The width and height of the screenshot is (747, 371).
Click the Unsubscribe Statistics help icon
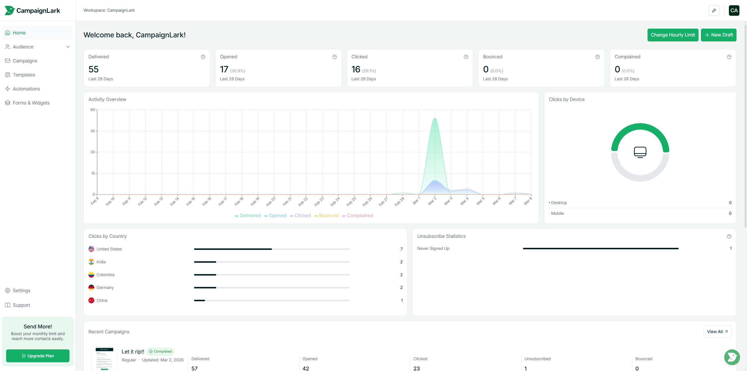pos(729,236)
